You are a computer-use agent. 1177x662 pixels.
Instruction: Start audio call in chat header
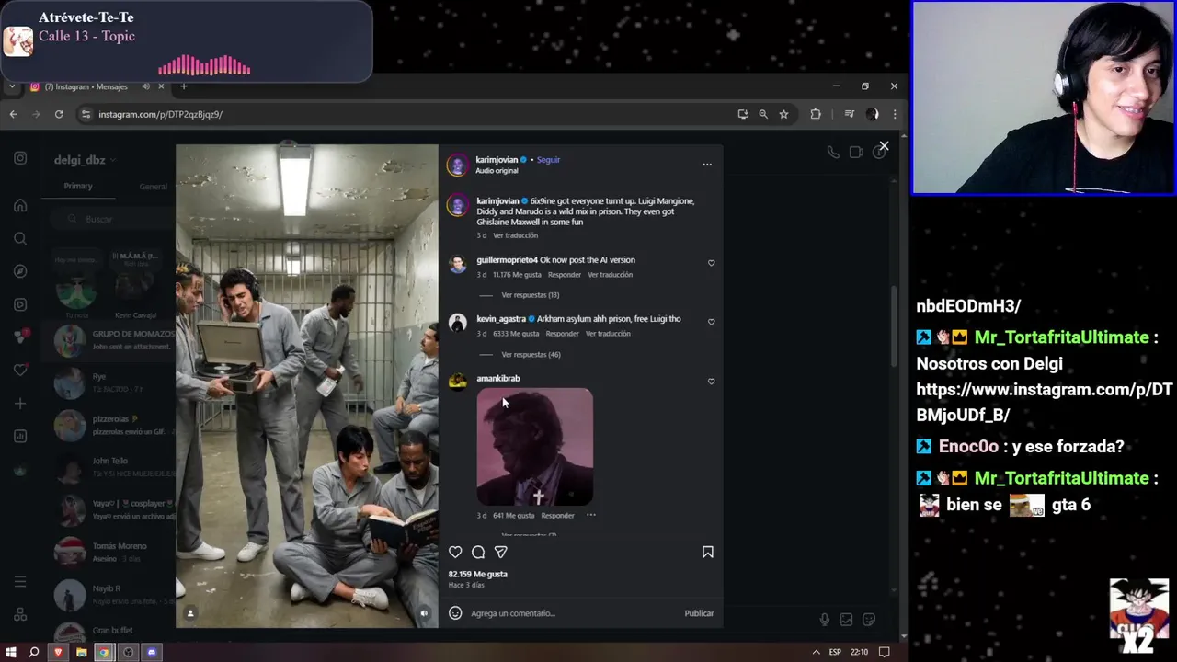click(833, 153)
